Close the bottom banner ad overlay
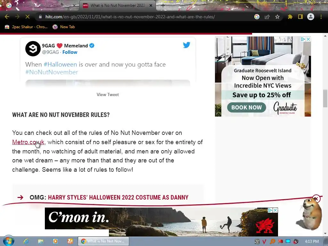Image resolution: width=328 pixels, height=246 pixels. click(316, 198)
